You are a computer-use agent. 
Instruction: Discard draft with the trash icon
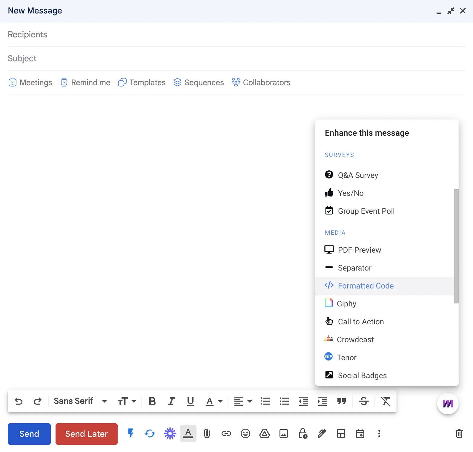click(x=459, y=433)
